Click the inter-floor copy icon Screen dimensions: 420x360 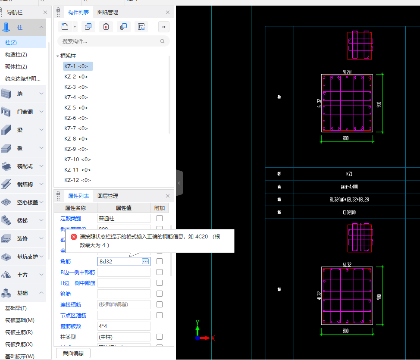(x=123, y=27)
